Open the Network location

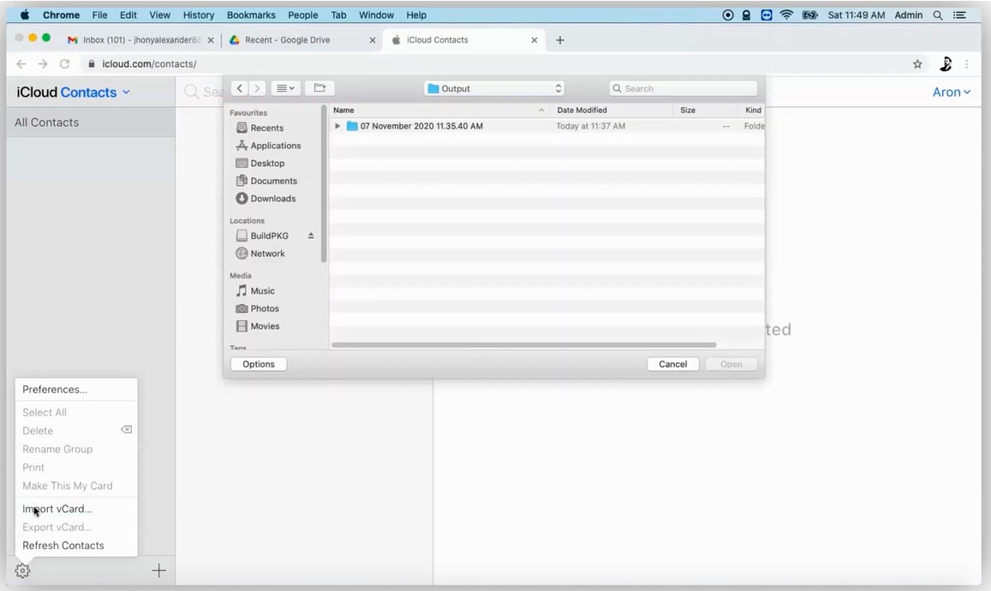(x=267, y=253)
